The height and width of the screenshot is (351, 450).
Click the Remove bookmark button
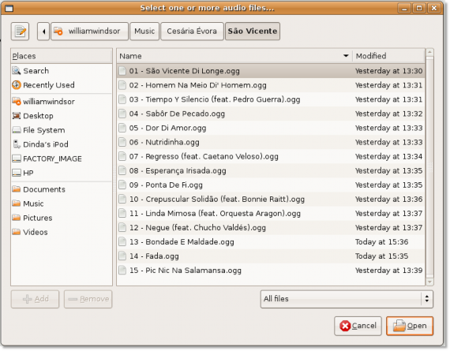click(x=88, y=299)
